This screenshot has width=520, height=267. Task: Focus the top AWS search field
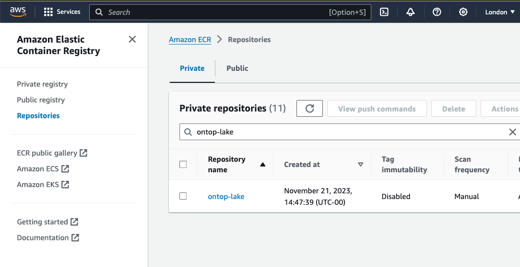coord(230,12)
